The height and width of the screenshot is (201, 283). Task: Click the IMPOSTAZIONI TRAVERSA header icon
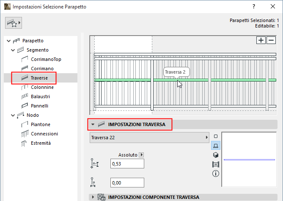pyautogui.click(x=101, y=124)
